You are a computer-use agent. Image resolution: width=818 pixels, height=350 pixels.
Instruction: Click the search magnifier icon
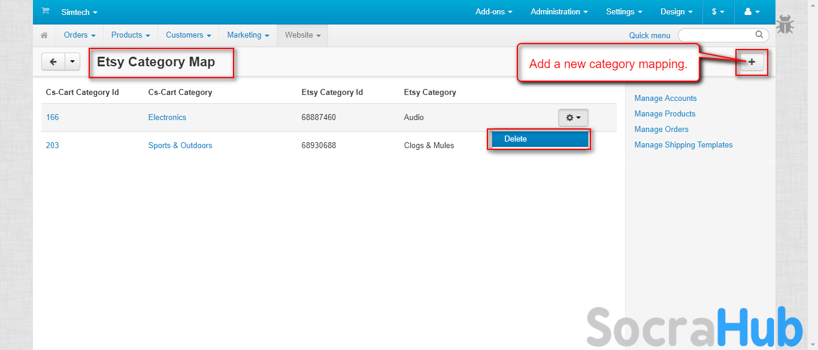click(x=759, y=35)
